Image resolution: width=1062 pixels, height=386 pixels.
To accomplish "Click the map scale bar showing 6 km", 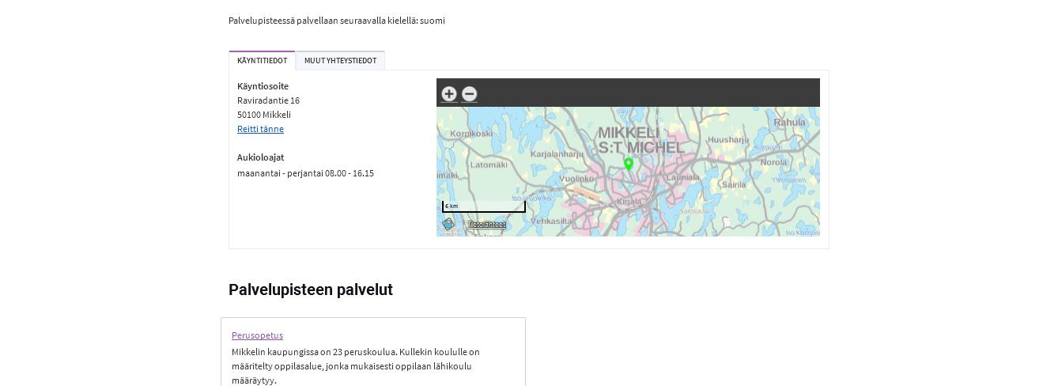I will 483,206.
